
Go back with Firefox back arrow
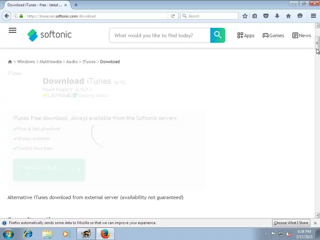pyautogui.click(x=7, y=16)
